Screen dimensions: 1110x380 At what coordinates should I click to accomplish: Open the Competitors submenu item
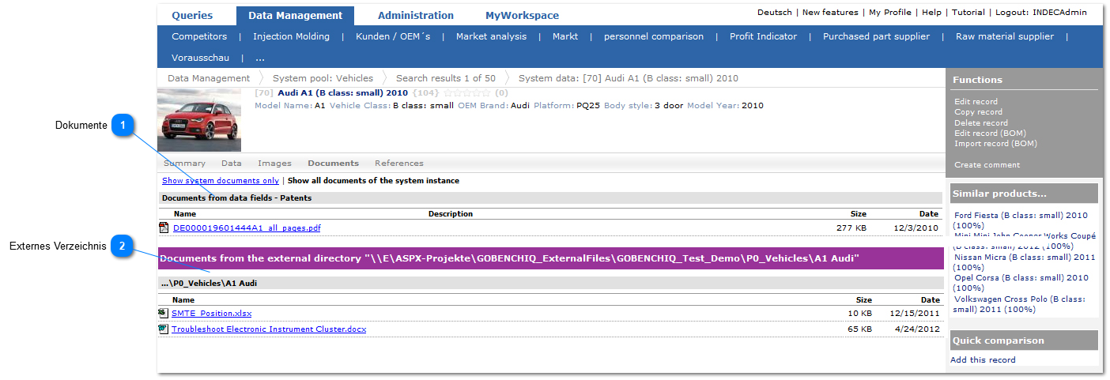(199, 36)
